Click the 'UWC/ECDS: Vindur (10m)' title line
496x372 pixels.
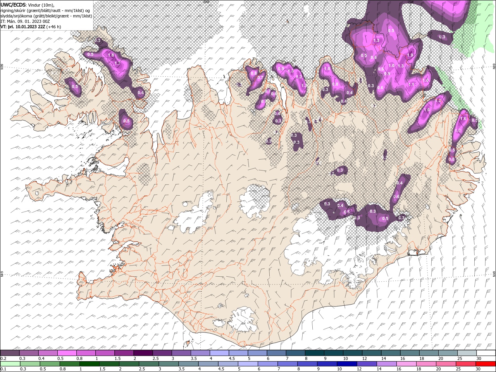point(28,5)
